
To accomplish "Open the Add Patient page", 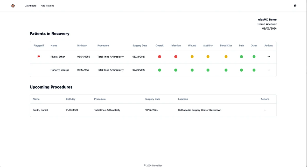I will (x=47, y=6).
